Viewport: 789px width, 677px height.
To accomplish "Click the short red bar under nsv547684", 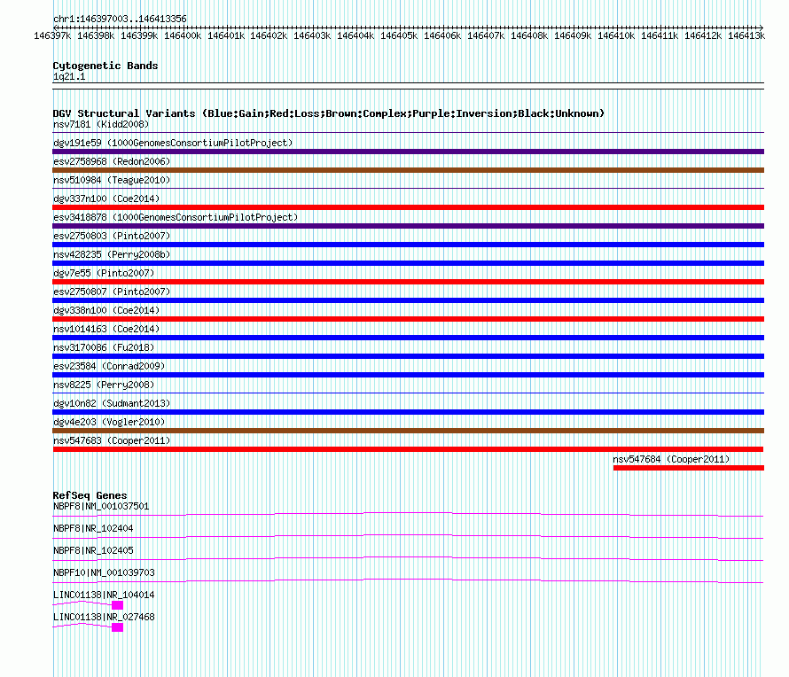I will (x=689, y=468).
